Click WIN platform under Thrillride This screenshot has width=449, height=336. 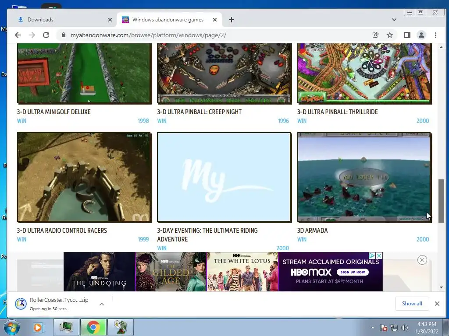(302, 121)
